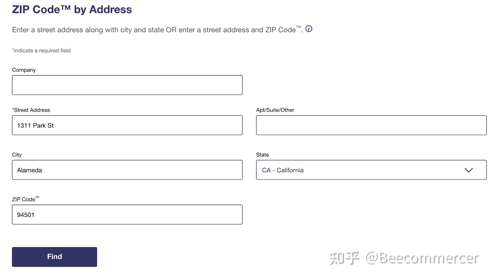Click the required field indicator note
Viewport: 491px width, 278px height.
41,51
